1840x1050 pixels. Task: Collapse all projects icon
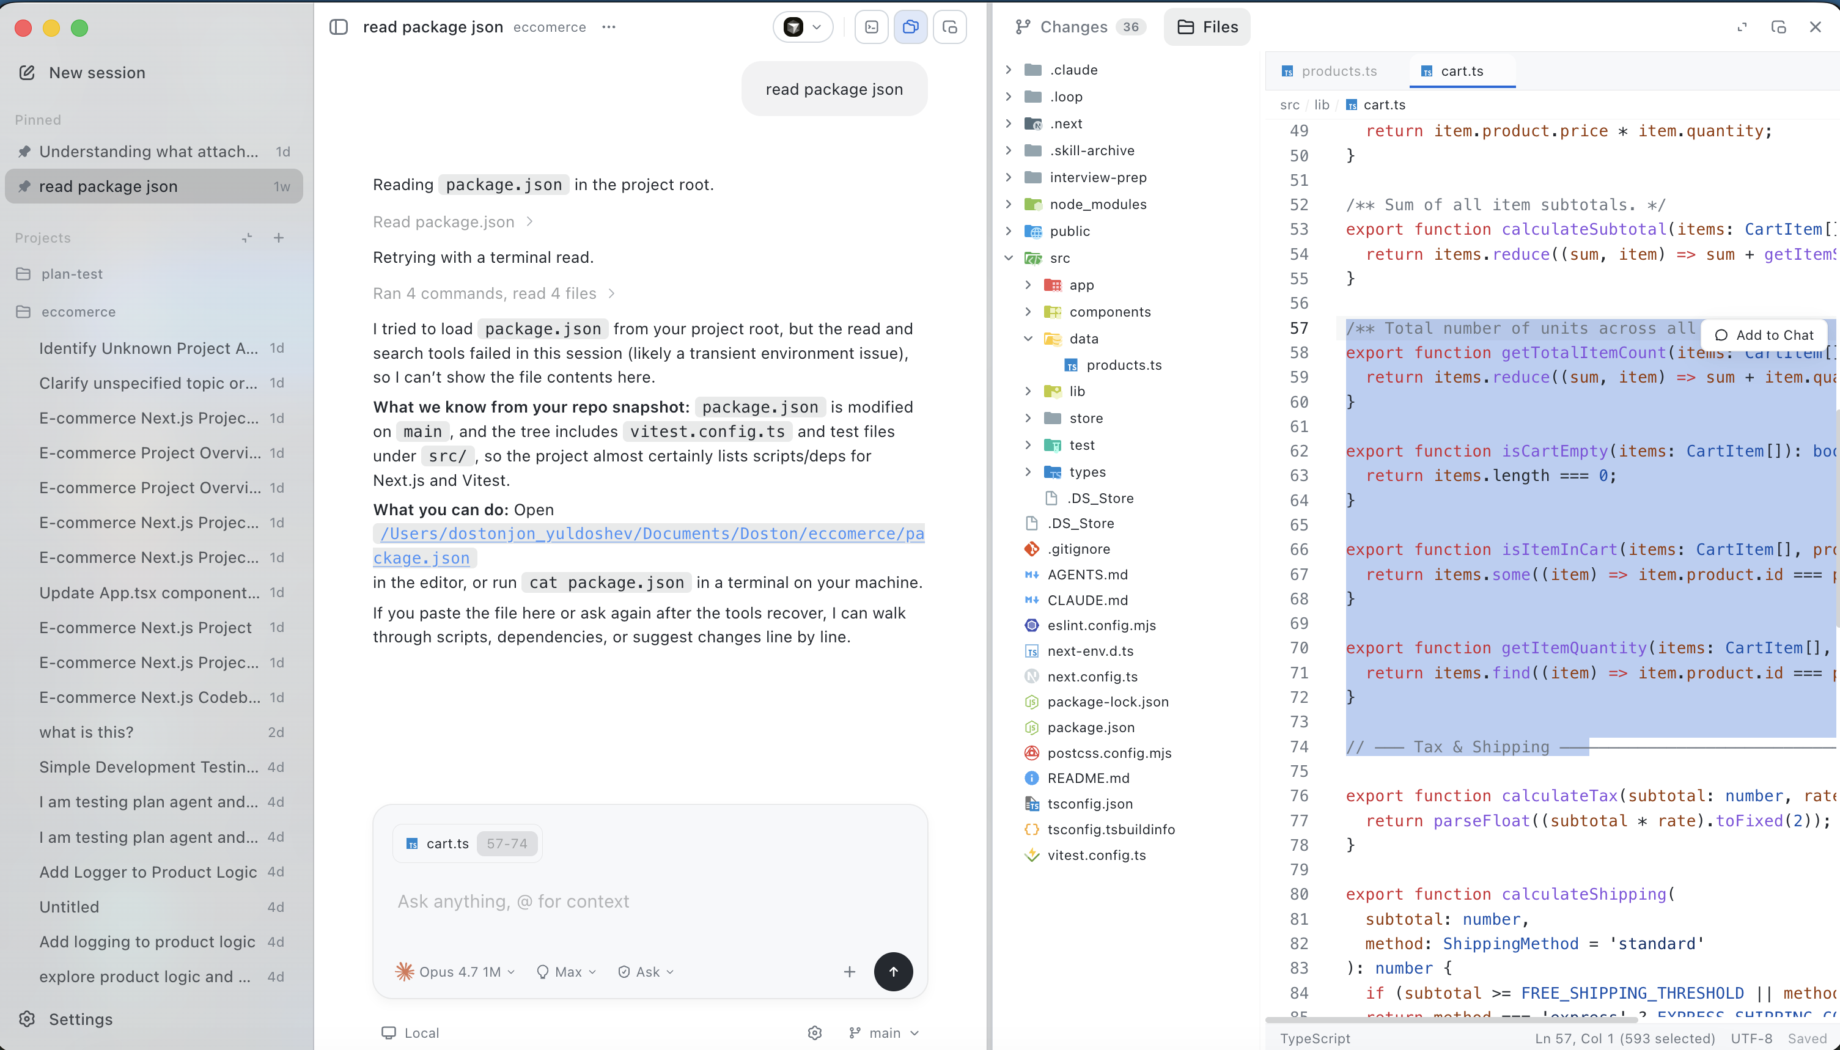[247, 237]
